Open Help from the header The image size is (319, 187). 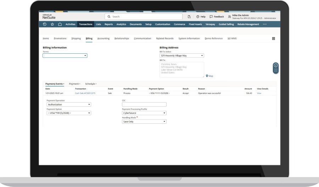click(201, 17)
